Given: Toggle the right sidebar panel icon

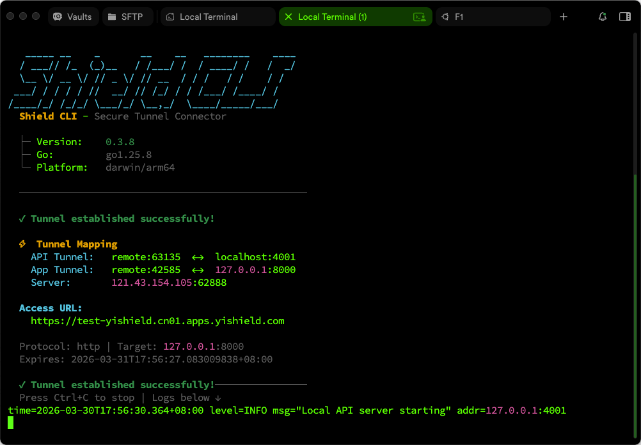Looking at the screenshot, I should pos(624,17).
